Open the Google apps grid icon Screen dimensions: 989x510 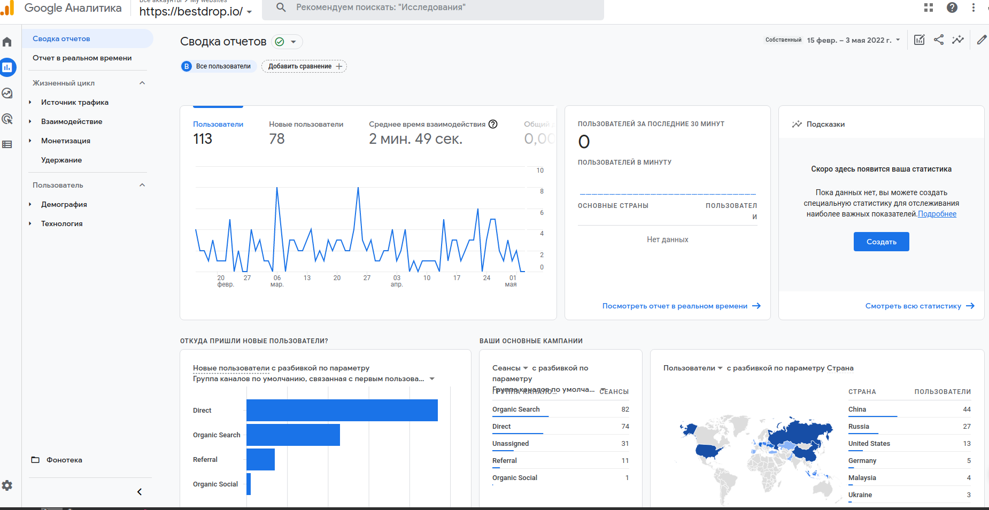pyautogui.click(x=929, y=7)
